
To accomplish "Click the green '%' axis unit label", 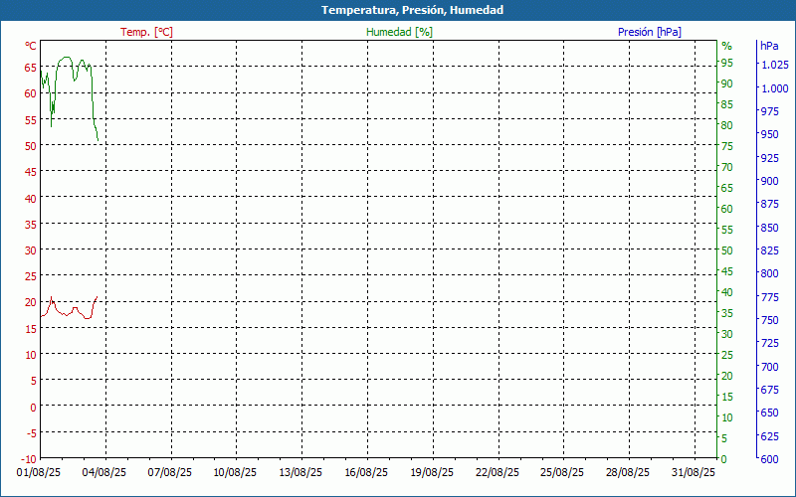I will (x=727, y=46).
